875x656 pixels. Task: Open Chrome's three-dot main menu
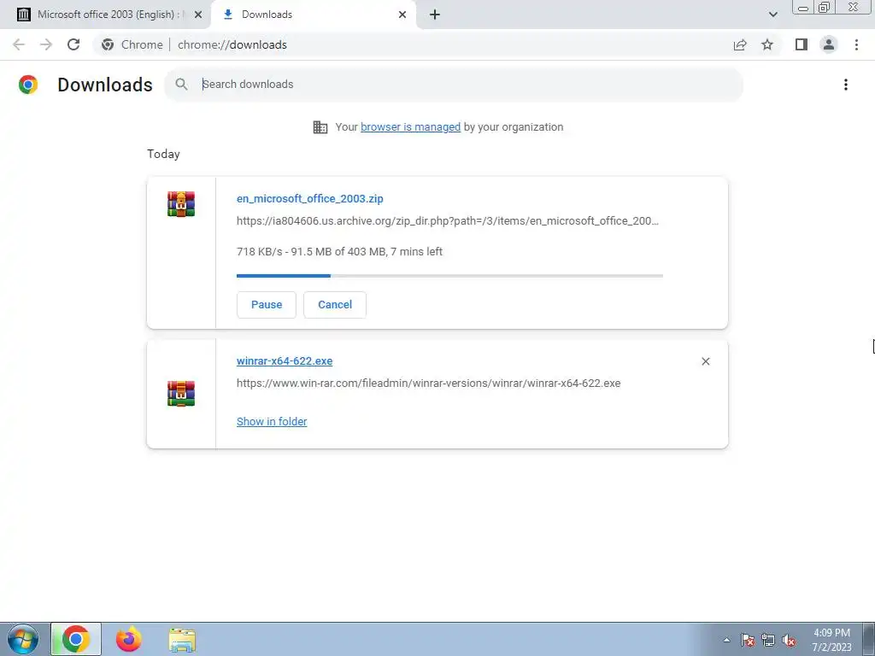tap(856, 44)
